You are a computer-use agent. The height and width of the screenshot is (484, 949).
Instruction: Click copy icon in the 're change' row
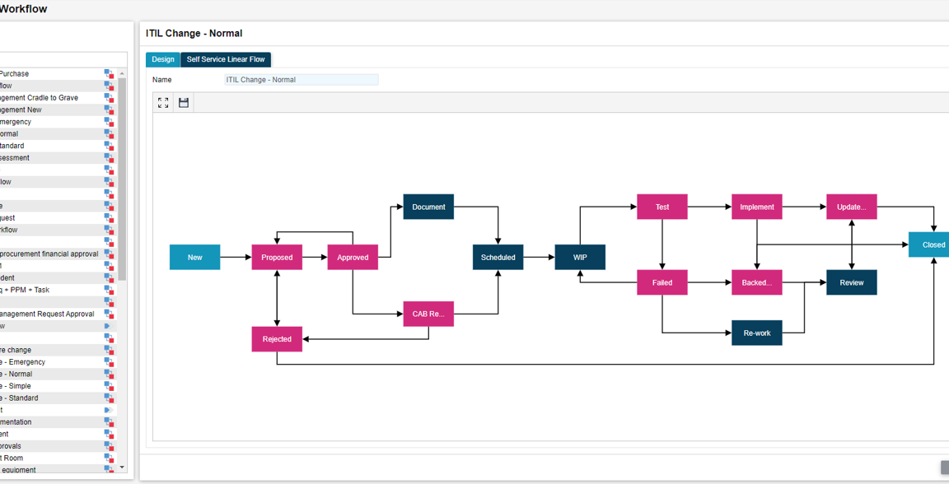point(109,351)
